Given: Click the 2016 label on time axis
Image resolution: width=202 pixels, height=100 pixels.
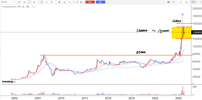Looking at the screenshot, I should coord(108,98).
